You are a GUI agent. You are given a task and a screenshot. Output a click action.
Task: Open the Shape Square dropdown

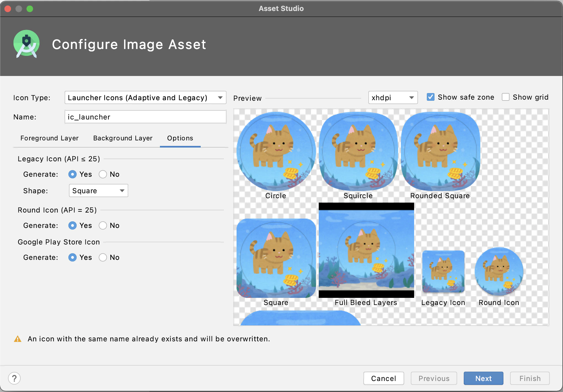[x=98, y=190]
